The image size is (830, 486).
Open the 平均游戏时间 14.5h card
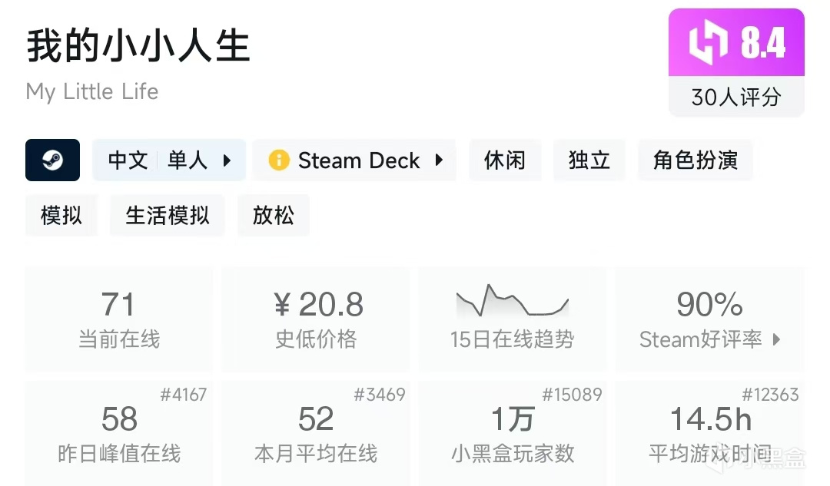point(709,433)
